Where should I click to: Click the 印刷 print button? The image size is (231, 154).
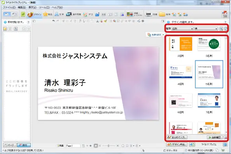pos(151,14)
